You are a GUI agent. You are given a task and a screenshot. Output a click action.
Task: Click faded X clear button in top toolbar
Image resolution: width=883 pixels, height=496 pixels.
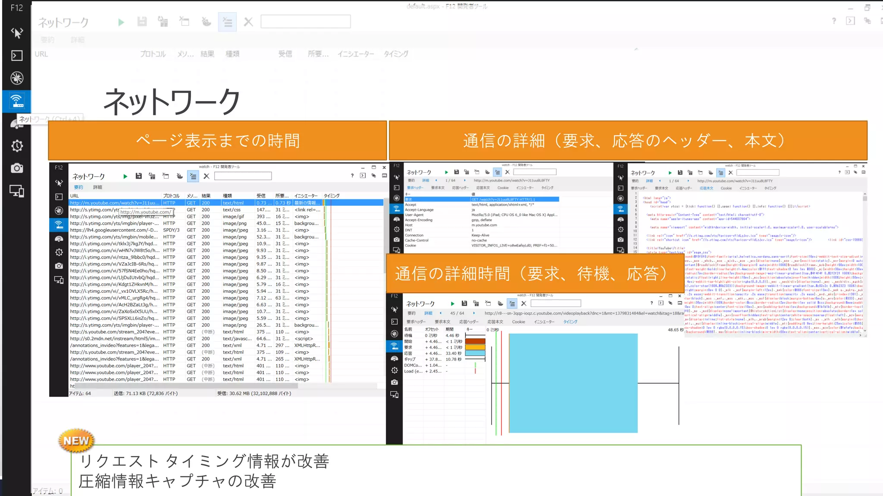(248, 22)
